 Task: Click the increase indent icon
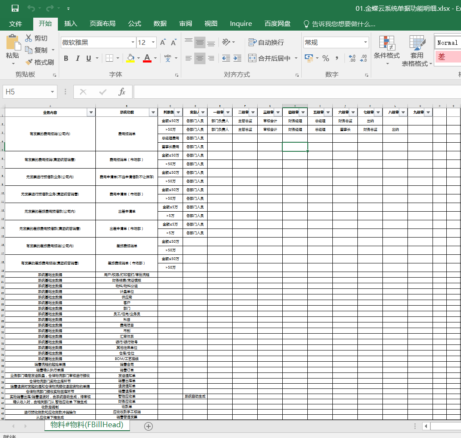click(237, 58)
